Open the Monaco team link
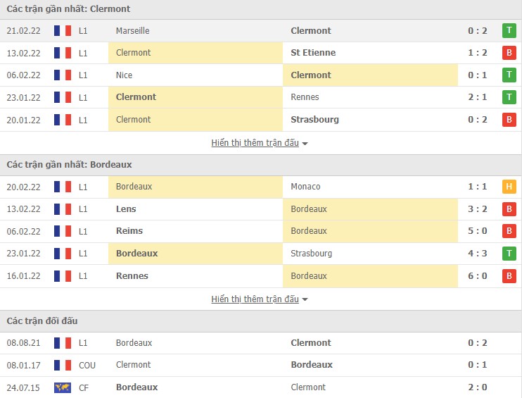This screenshot has height=398, width=522. [305, 187]
